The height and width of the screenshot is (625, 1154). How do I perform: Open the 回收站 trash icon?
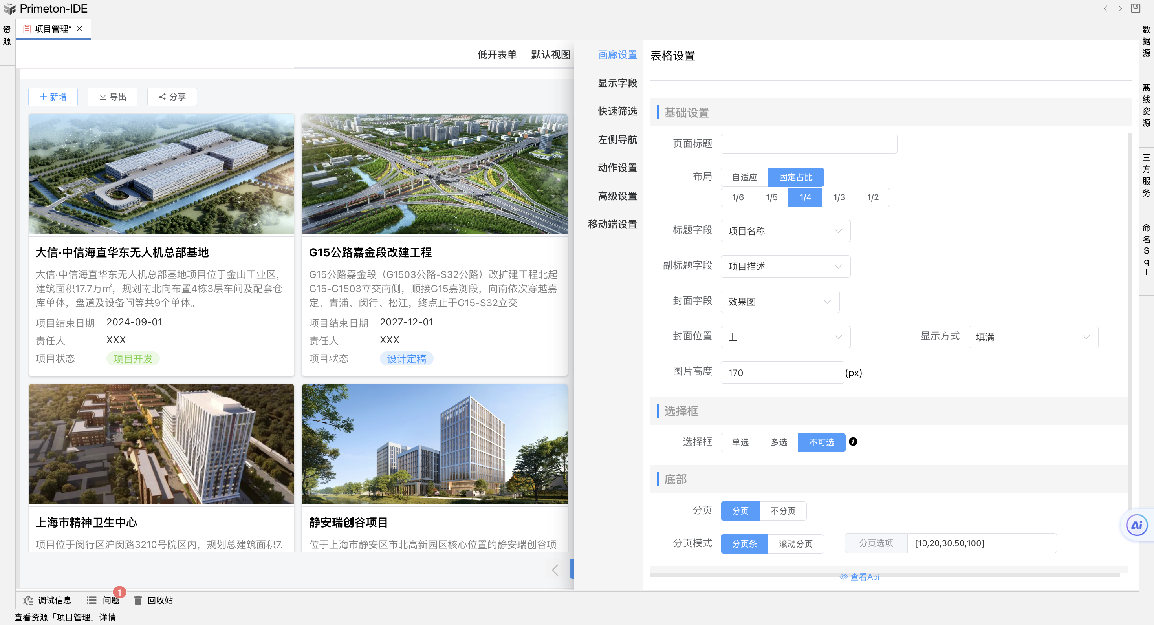click(138, 600)
